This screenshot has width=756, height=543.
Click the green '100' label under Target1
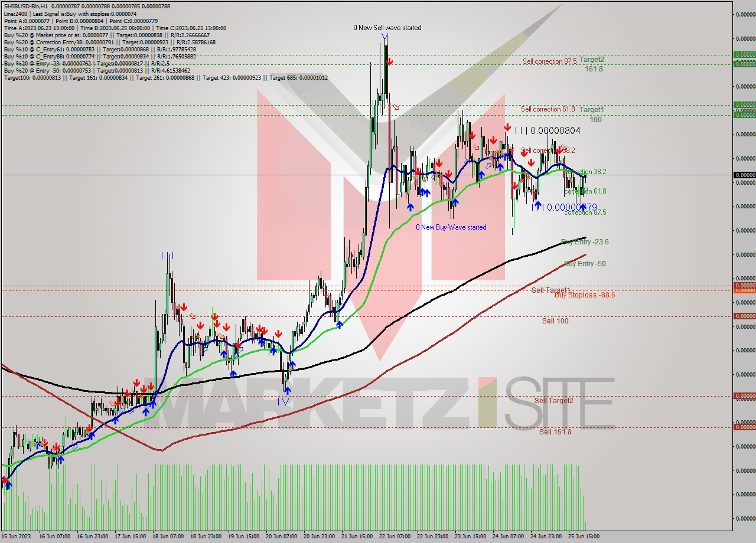click(595, 120)
